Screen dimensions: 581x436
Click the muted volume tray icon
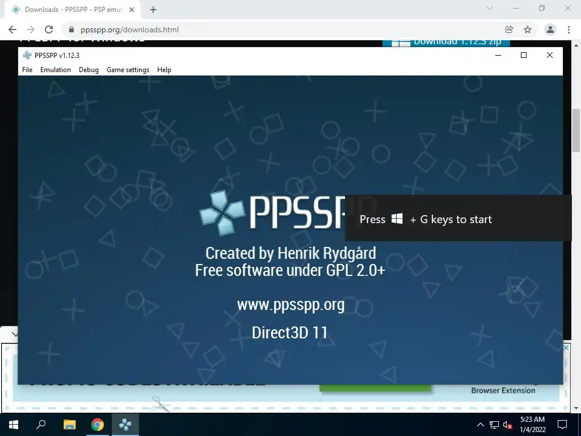tap(507, 425)
